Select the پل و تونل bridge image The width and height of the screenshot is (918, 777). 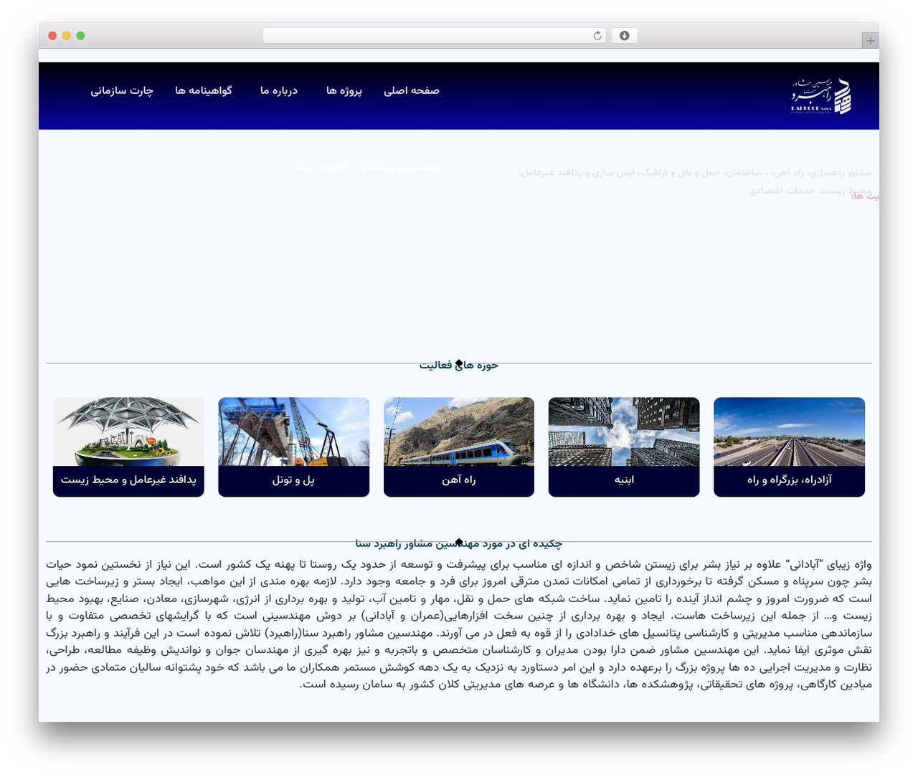pos(294,432)
